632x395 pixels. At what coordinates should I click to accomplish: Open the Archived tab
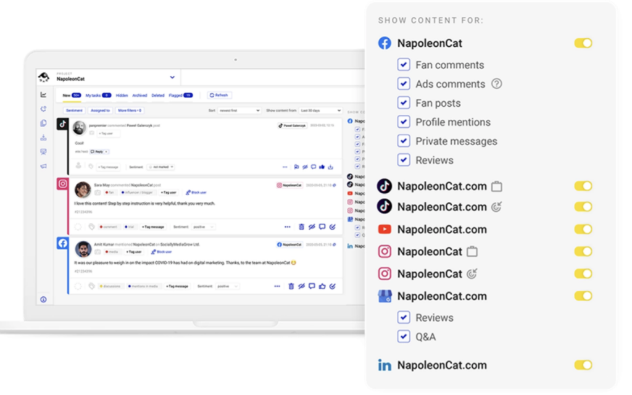(139, 96)
